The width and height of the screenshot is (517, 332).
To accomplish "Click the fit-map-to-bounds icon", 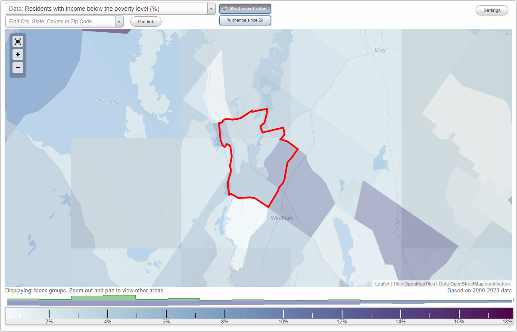I will pos(18,41).
